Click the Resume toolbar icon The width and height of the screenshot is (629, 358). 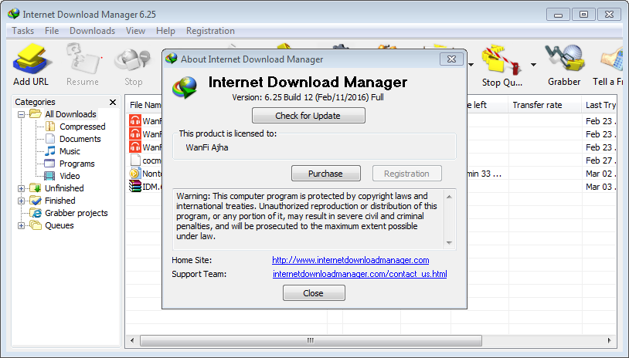point(83,59)
